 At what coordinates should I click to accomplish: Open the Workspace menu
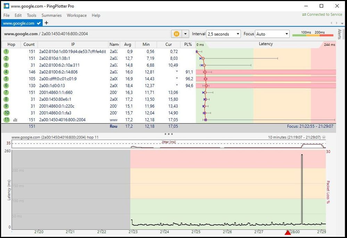(77, 15)
